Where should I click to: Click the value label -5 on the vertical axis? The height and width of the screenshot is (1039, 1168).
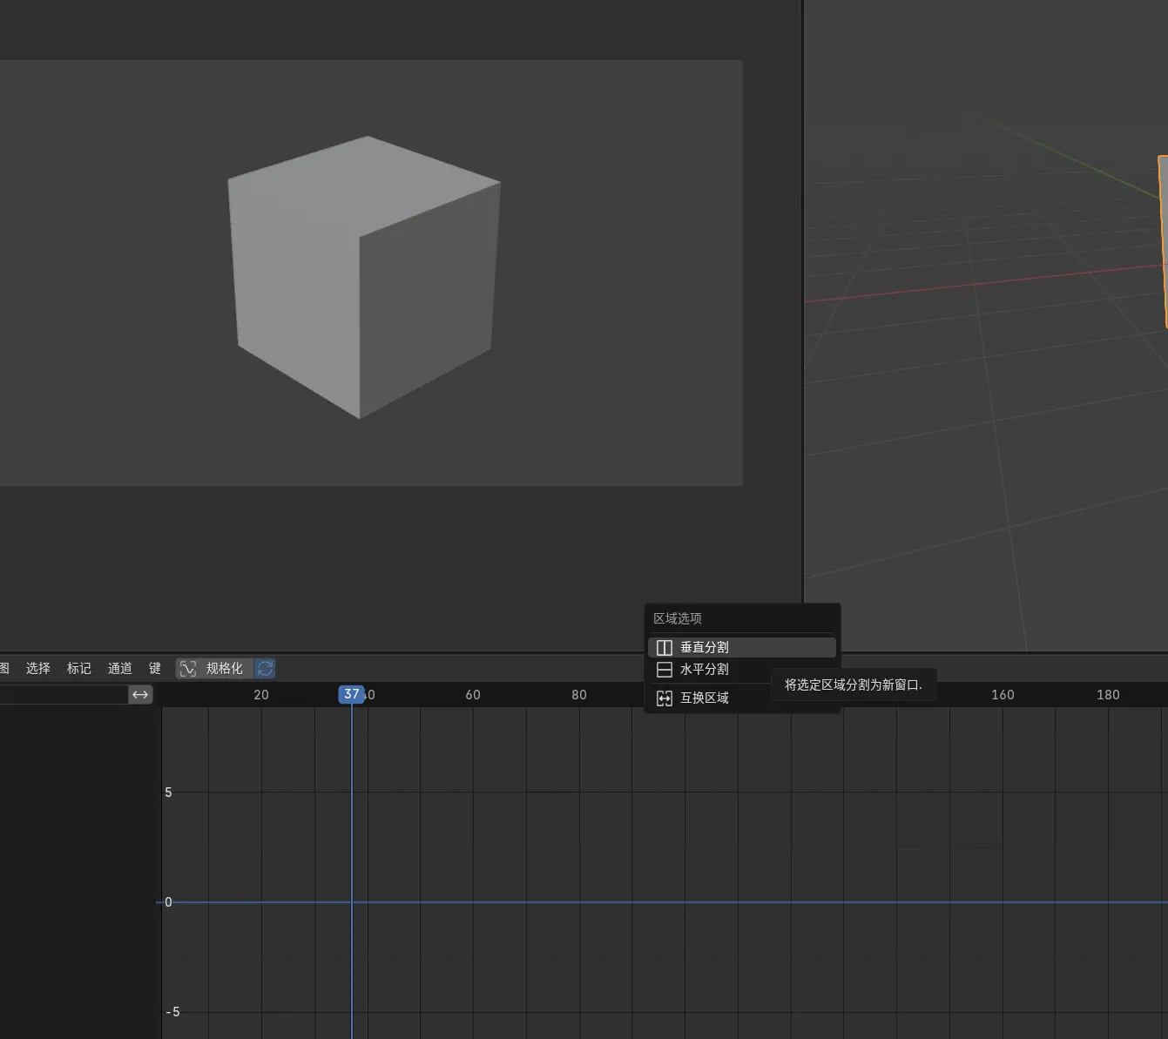172,1012
